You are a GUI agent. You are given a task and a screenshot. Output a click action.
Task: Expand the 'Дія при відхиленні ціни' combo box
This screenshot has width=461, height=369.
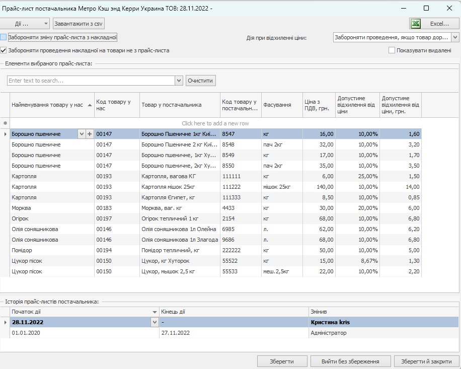(x=455, y=37)
